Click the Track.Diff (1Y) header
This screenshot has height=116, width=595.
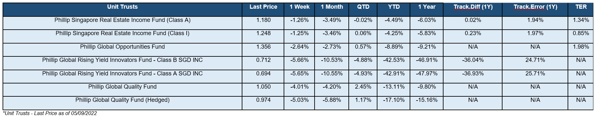[x=473, y=7]
